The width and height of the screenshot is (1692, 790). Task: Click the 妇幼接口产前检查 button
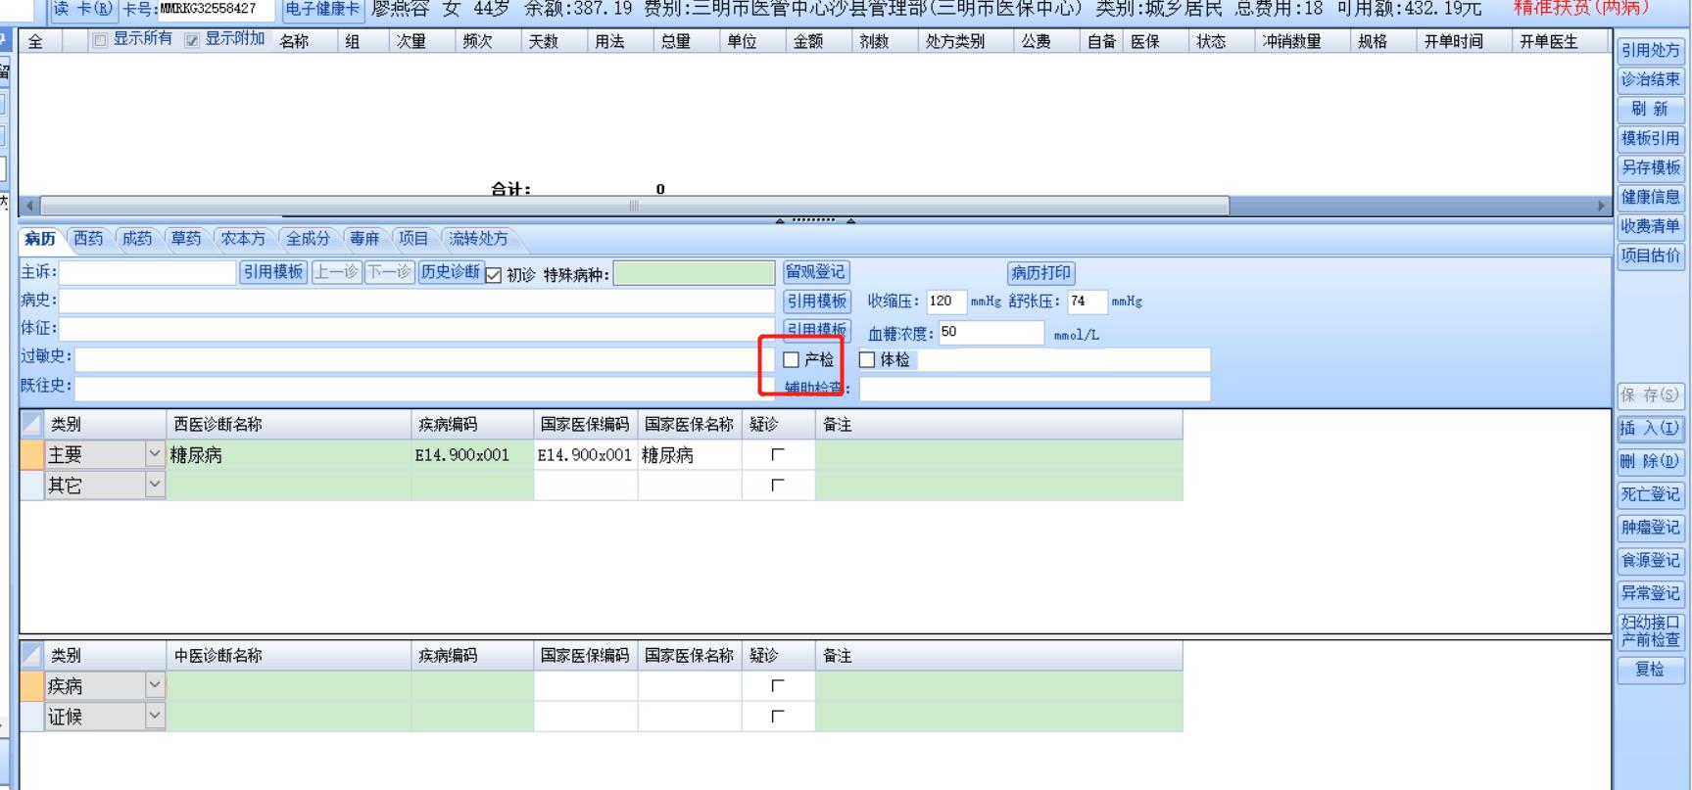[x=1651, y=631]
